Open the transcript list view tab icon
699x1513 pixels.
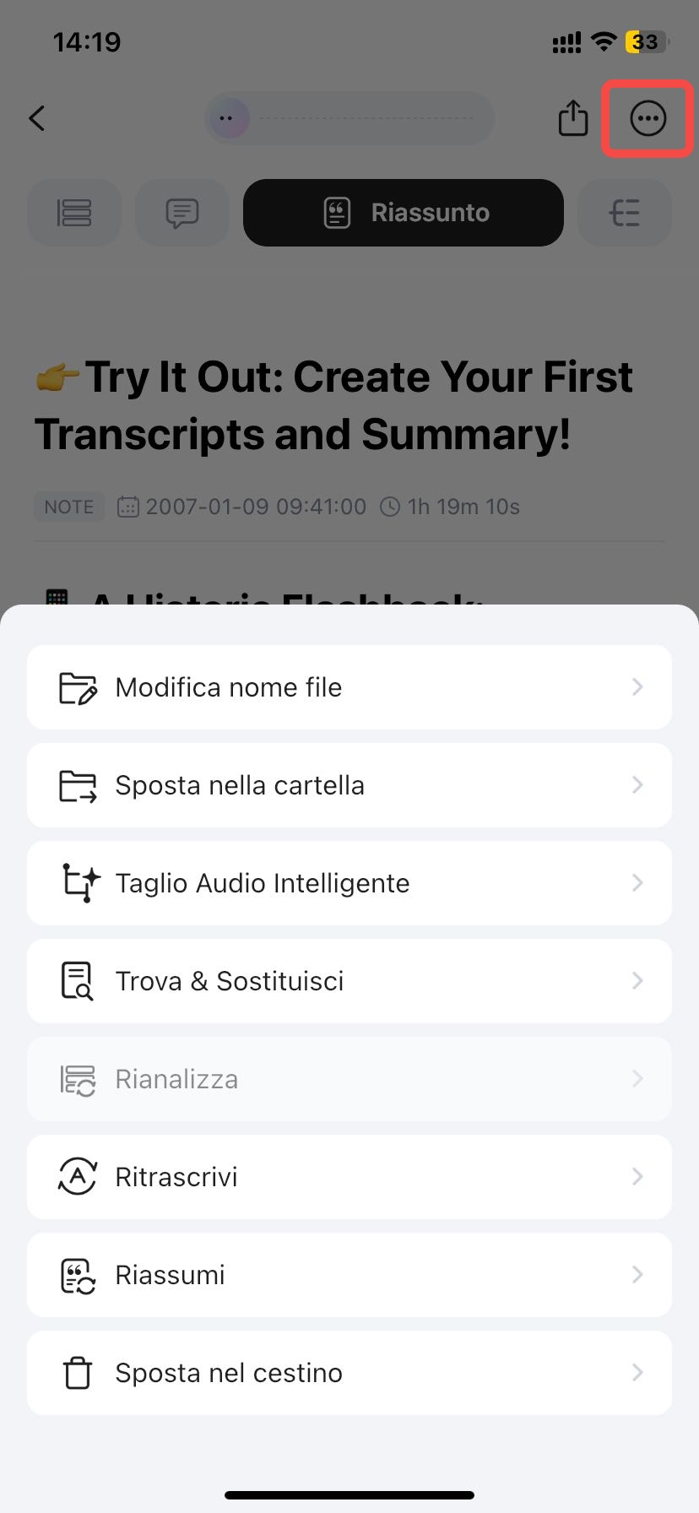click(x=74, y=213)
